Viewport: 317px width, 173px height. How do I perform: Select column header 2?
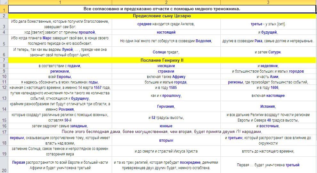click(x=166, y=3)
